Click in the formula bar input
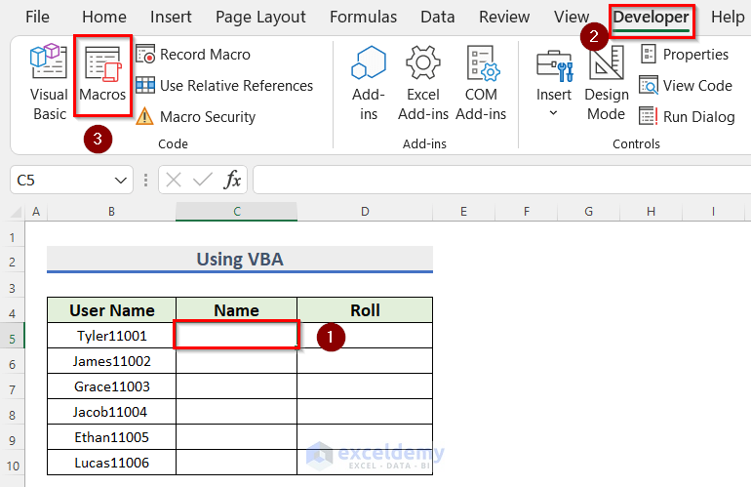 click(501, 181)
